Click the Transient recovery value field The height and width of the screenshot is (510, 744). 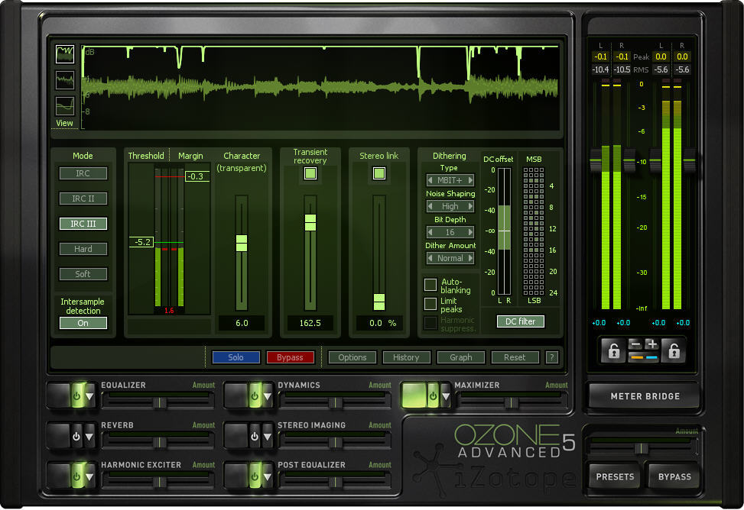click(x=310, y=323)
